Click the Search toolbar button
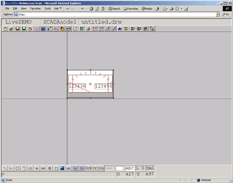 point(114,9)
